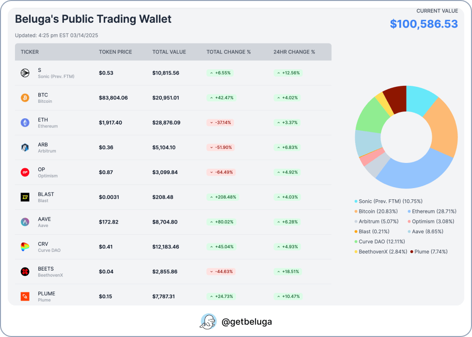Image resolution: width=472 pixels, height=337 pixels.
Task: Click Bitcoin token price $83,804.06
Action: click(113, 98)
